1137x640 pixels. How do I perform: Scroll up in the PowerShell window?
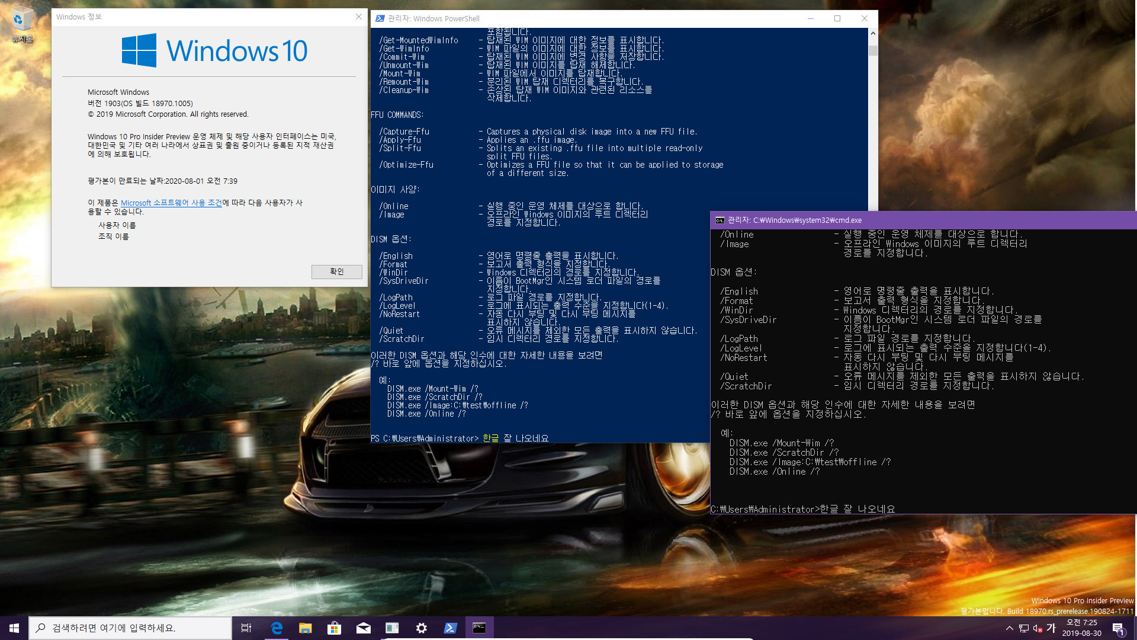872,33
